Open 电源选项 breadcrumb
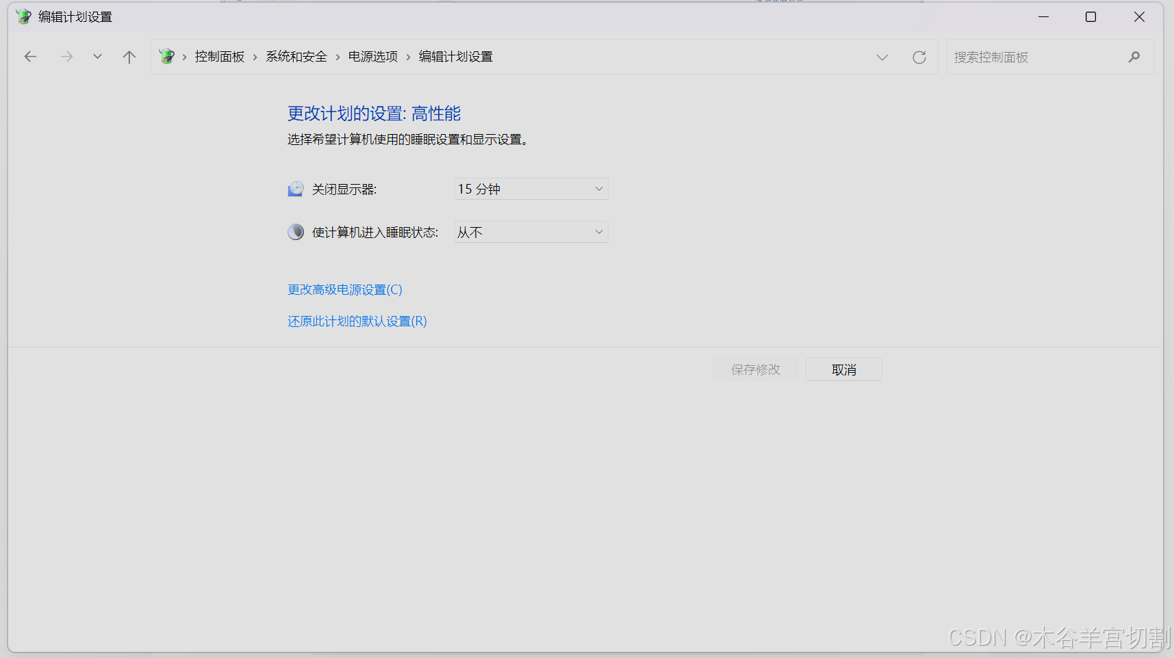Screen dimensions: 1174x658 373,57
